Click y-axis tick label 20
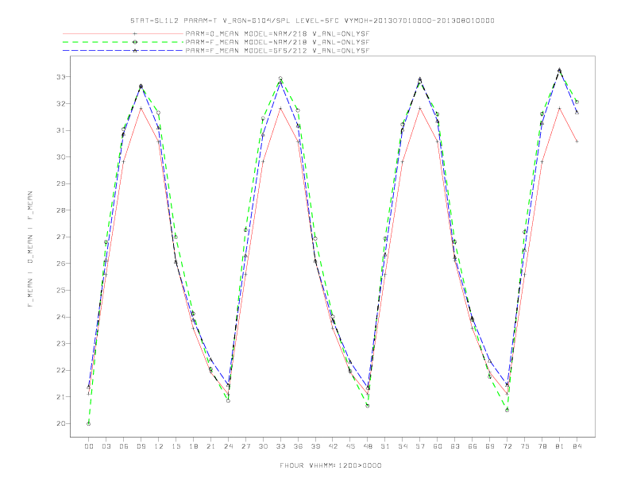This screenshot has height=486, width=629. click(x=61, y=423)
